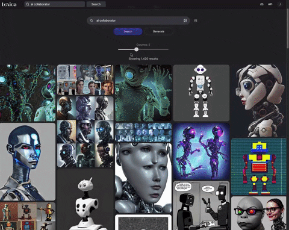This screenshot has width=289, height=230.
Task: Open the user account avatar
Action: [279, 4]
